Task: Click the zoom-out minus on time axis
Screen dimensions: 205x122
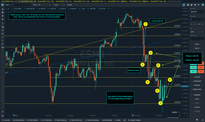Action: 184,116
